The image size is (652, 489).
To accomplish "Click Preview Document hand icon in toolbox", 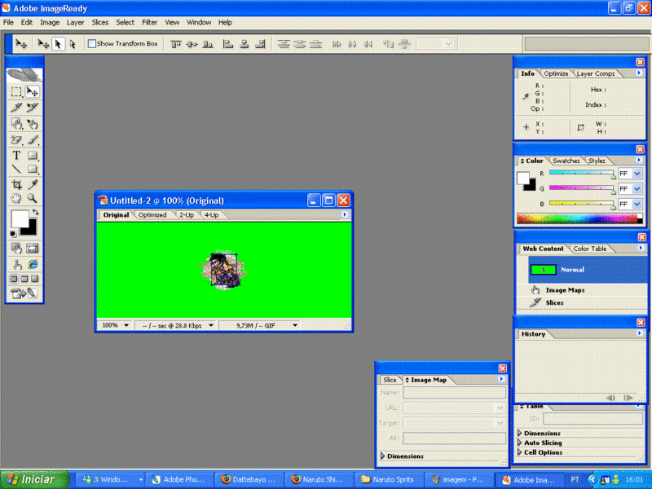I will tap(17, 264).
